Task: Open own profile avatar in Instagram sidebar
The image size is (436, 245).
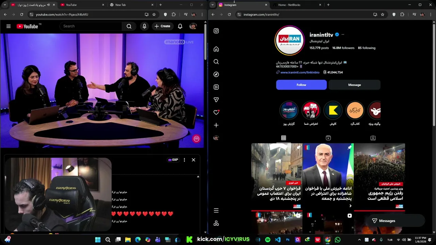Action: (216, 138)
